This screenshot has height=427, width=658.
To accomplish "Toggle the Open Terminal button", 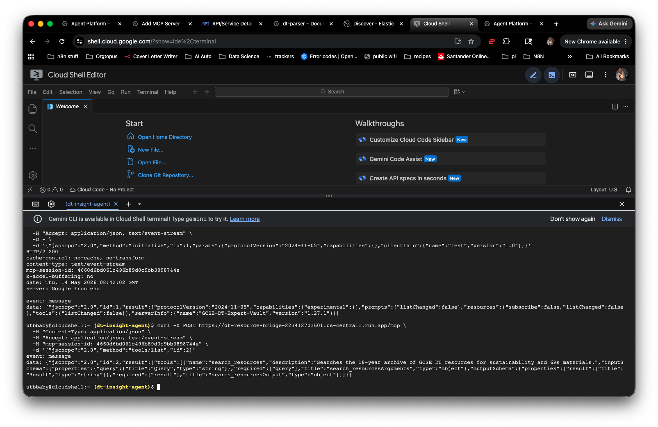I will pos(552,75).
